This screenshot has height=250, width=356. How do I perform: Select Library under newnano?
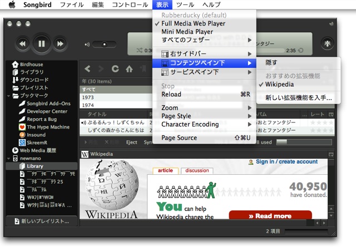coord(42,166)
